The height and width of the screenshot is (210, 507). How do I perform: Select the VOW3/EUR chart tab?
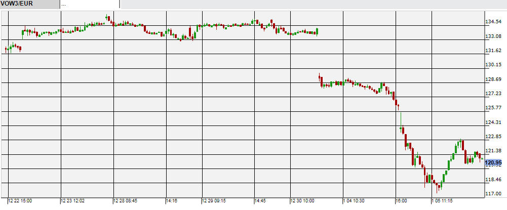click(x=29, y=4)
